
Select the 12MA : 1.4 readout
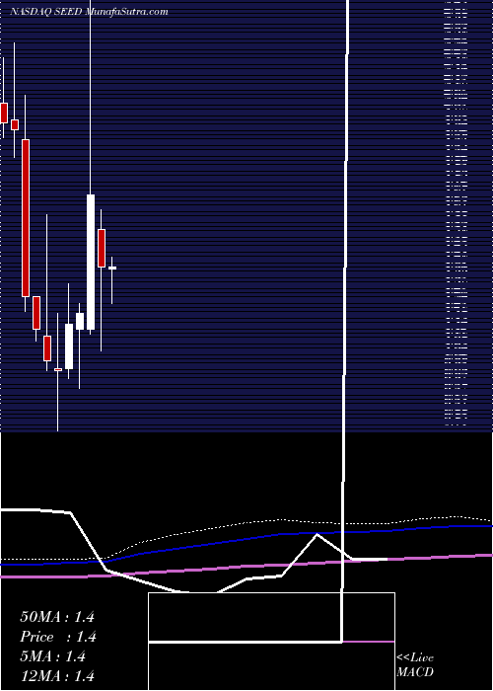pyautogui.click(x=57, y=675)
